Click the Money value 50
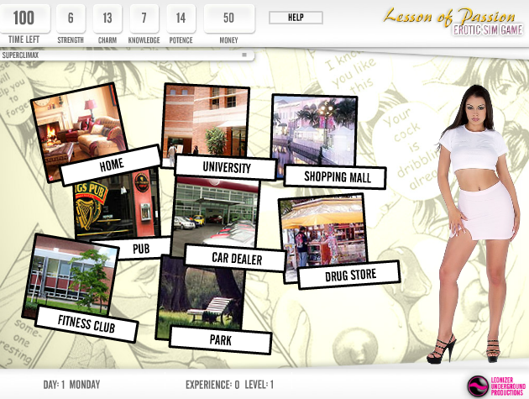Image resolution: width=529 pixels, height=399 pixels. [228, 18]
